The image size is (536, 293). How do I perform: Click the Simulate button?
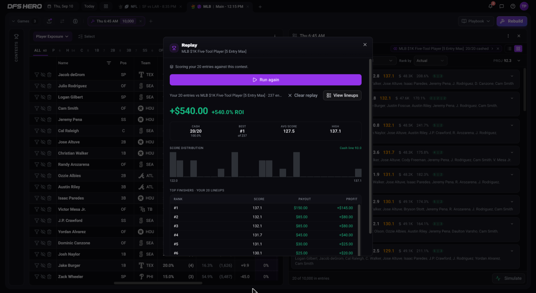509,278
